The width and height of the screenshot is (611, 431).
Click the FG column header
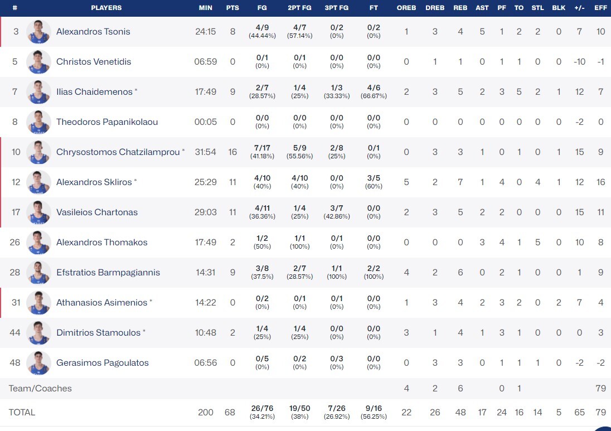tap(262, 8)
